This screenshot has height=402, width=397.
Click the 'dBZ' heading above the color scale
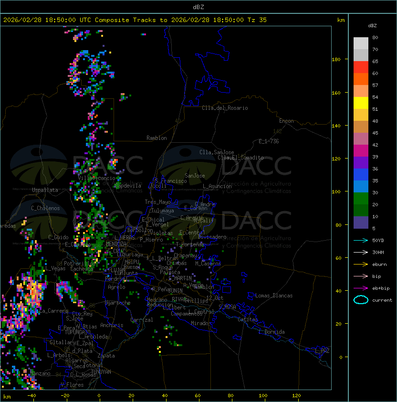coord(372,26)
